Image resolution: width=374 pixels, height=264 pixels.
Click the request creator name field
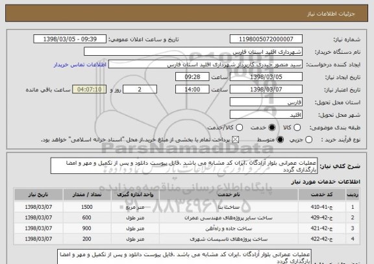click(205, 65)
